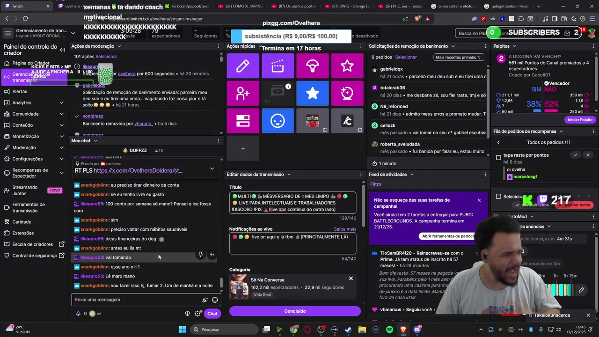This screenshot has height=337, width=599.
Task: Click 'Selecionar' link in unban requests panel
Action: point(406,57)
